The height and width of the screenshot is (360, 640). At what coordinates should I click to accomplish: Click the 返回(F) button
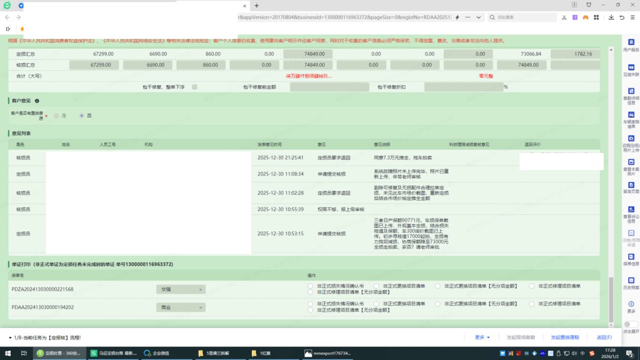click(604, 337)
